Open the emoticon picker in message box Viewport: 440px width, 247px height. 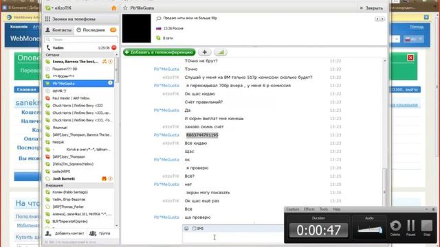coord(186,228)
